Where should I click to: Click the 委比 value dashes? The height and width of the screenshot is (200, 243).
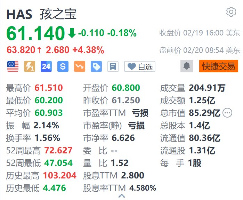coord(114,151)
